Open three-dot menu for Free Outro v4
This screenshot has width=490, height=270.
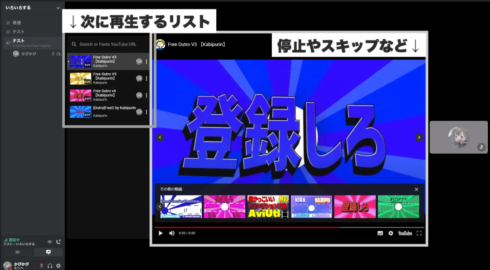click(146, 95)
